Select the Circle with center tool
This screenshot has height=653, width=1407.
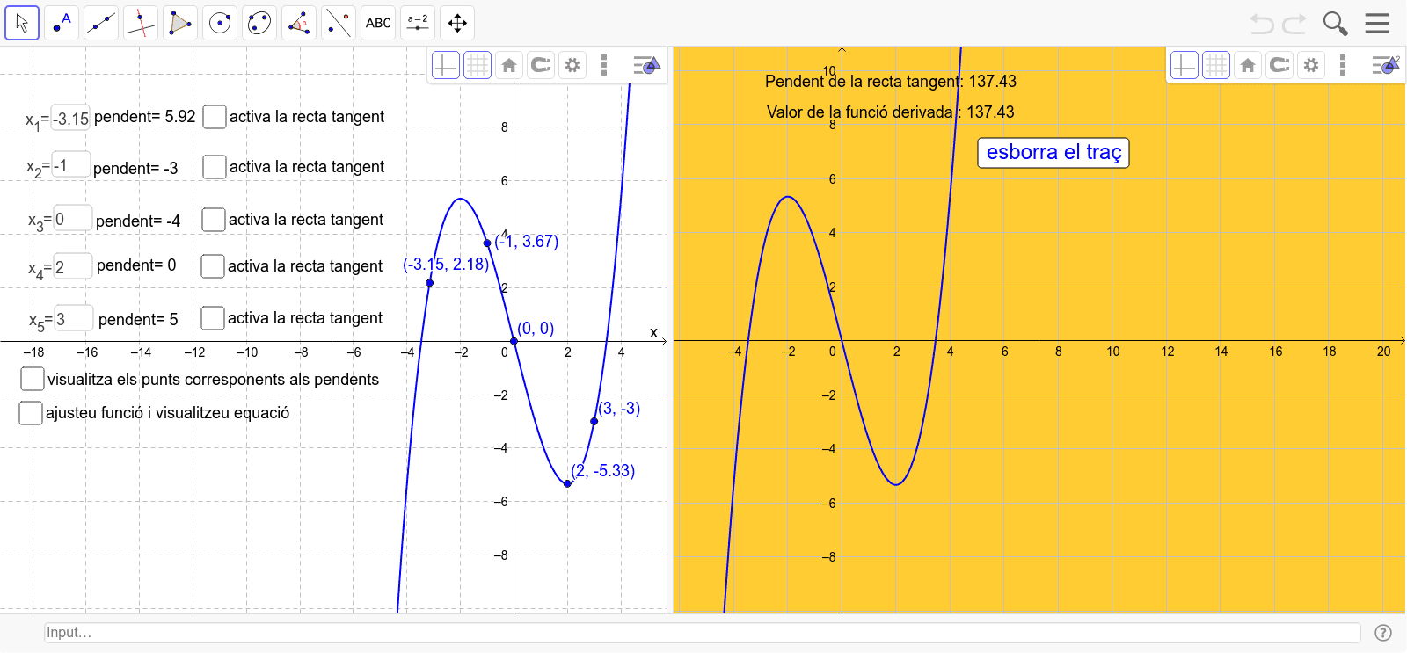click(x=220, y=23)
